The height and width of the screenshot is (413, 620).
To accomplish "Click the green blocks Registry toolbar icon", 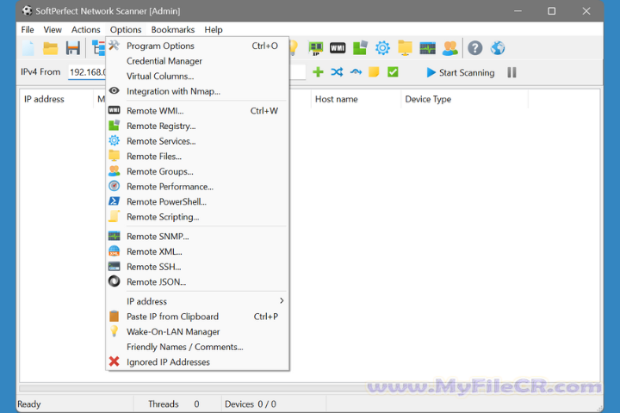I will coord(360,48).
